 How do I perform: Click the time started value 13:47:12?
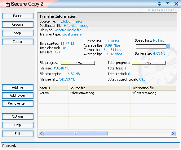(68, 44)
